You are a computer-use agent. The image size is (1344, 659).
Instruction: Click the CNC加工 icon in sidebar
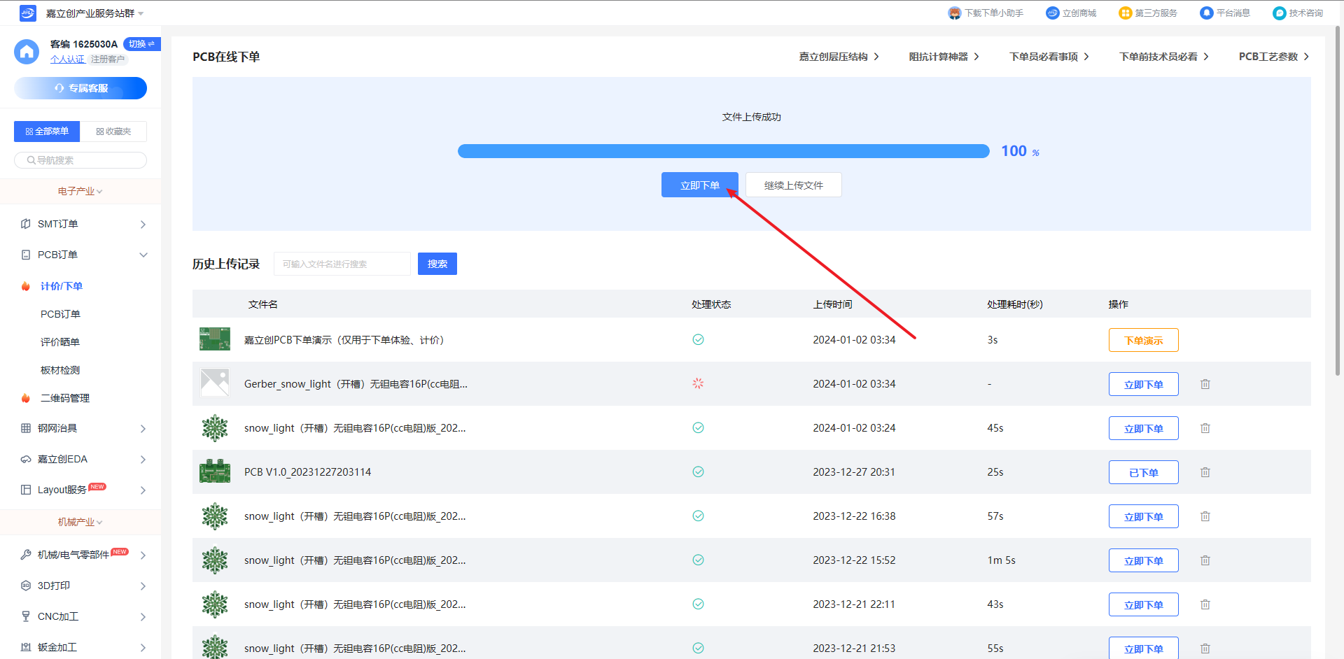26,616
